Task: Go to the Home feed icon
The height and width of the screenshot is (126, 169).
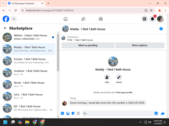Action: click(66, 19)
